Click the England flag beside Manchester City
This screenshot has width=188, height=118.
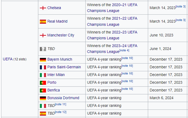click(43, 35)
